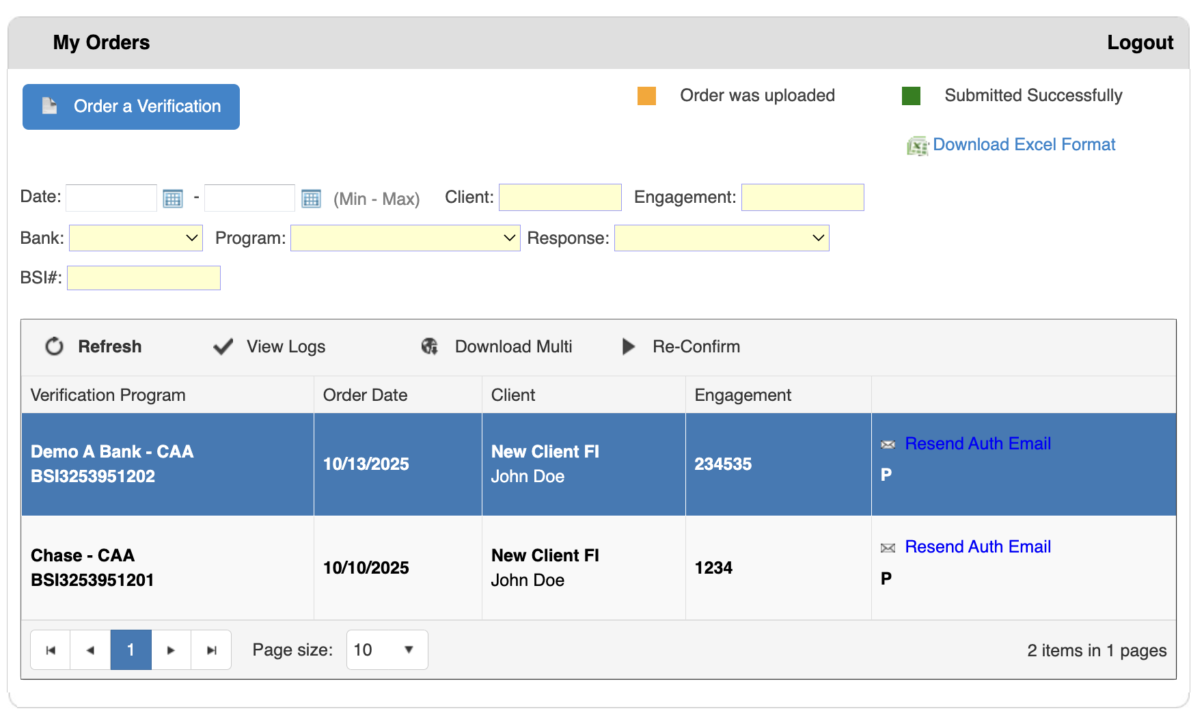
Task: Click the View Logs checkmark icon
Action: pos(223,347)
